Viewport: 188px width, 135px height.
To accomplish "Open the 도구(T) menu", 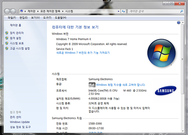I will 47,18.
